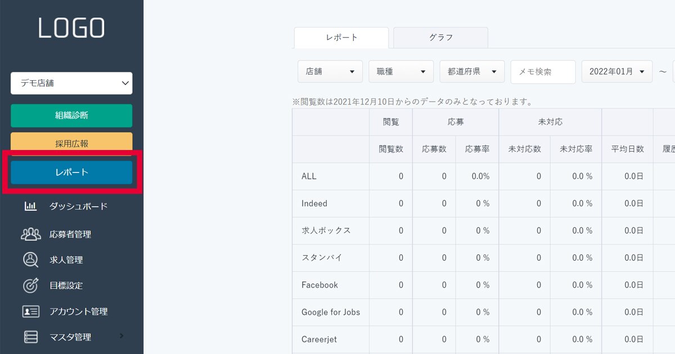675x354 pixels.
Task: Open the 2022年01月 date dropdown
Action: (616, 72)
